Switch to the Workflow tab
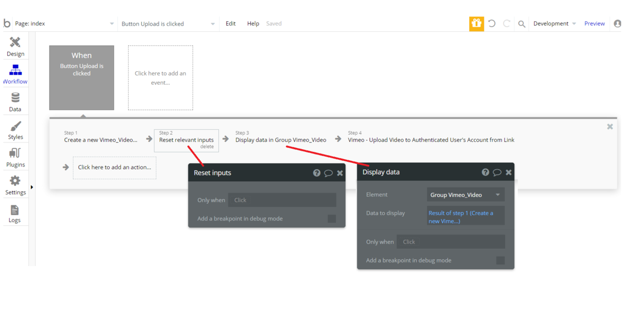The image size is (630, 310). tap(15, 74)
